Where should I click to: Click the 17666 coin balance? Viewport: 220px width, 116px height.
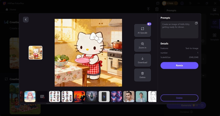170,3
